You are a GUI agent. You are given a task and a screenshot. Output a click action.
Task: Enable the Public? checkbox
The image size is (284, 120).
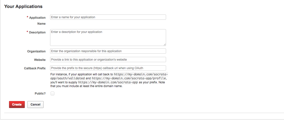[x=53, y=94]
